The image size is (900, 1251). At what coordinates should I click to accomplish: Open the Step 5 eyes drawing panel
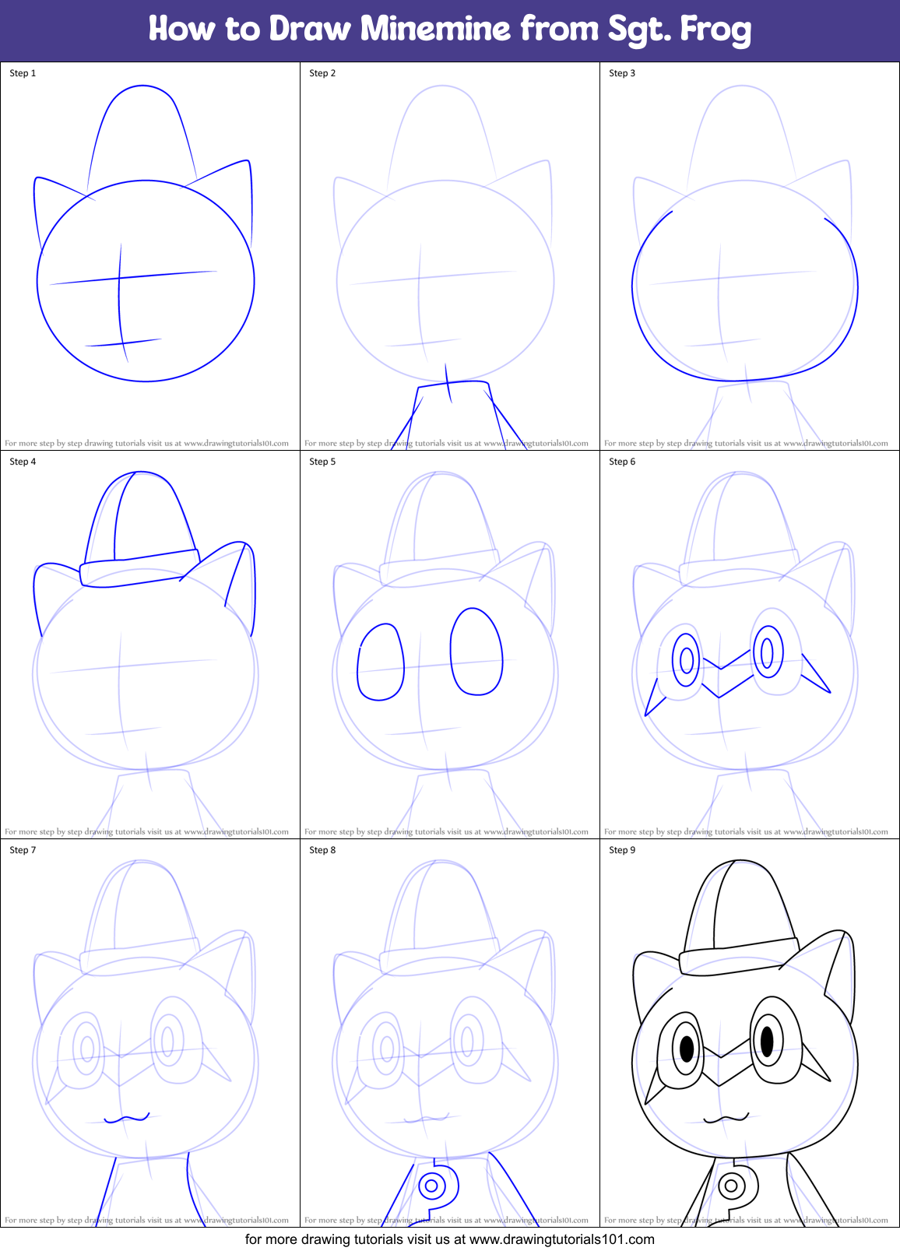point(450,645)
